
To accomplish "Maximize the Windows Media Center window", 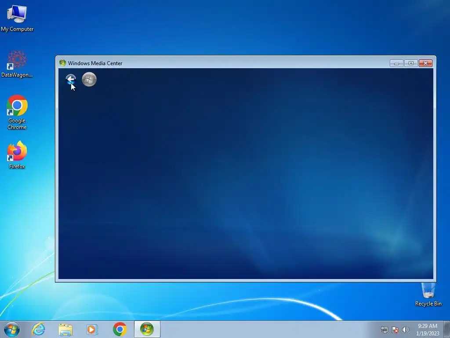I will tap(411, 63).
